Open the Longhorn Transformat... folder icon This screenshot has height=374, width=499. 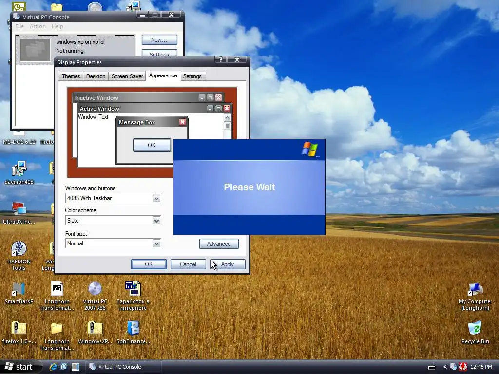pyautogui.click(x=57, y=336)
